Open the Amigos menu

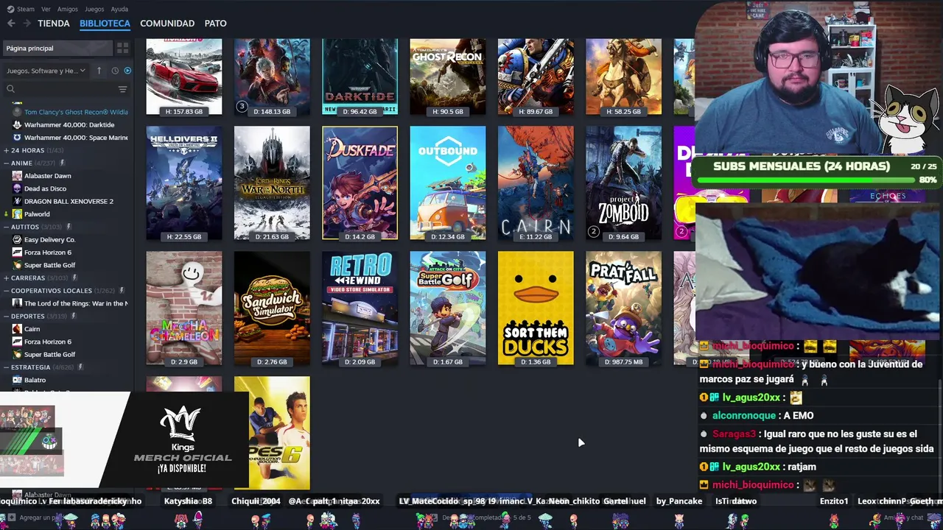pos(68,9)
